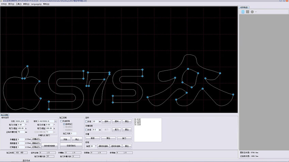Screen dimensions: 289x162
Task: Toggle the 连续加工 checkbox
Action: click(64, 124)
